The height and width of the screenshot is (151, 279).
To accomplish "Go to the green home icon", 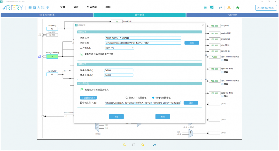I will [238, 8].
